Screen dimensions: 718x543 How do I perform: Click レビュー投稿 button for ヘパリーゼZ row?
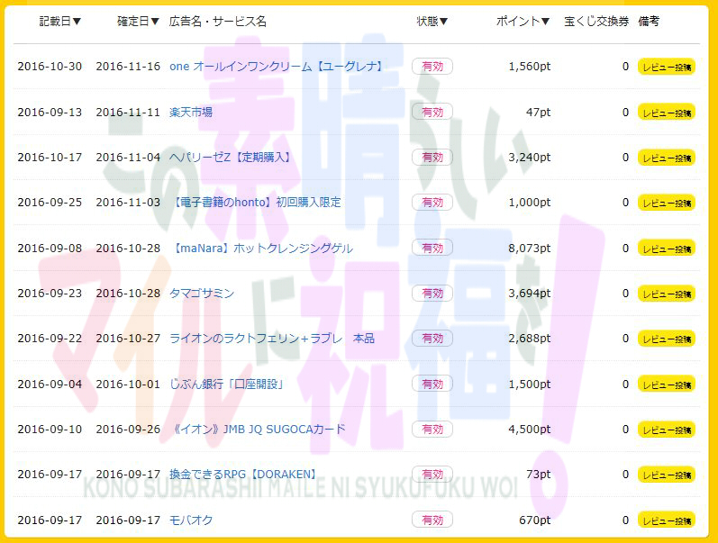coord(667,158)
